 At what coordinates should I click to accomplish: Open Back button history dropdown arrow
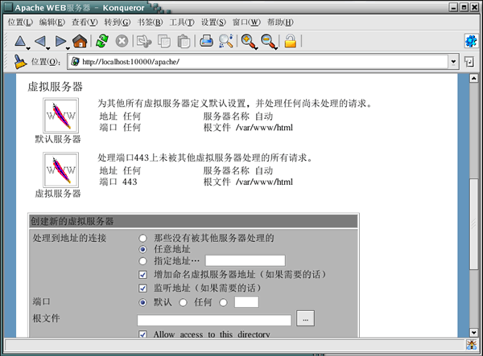coord(48,48)
